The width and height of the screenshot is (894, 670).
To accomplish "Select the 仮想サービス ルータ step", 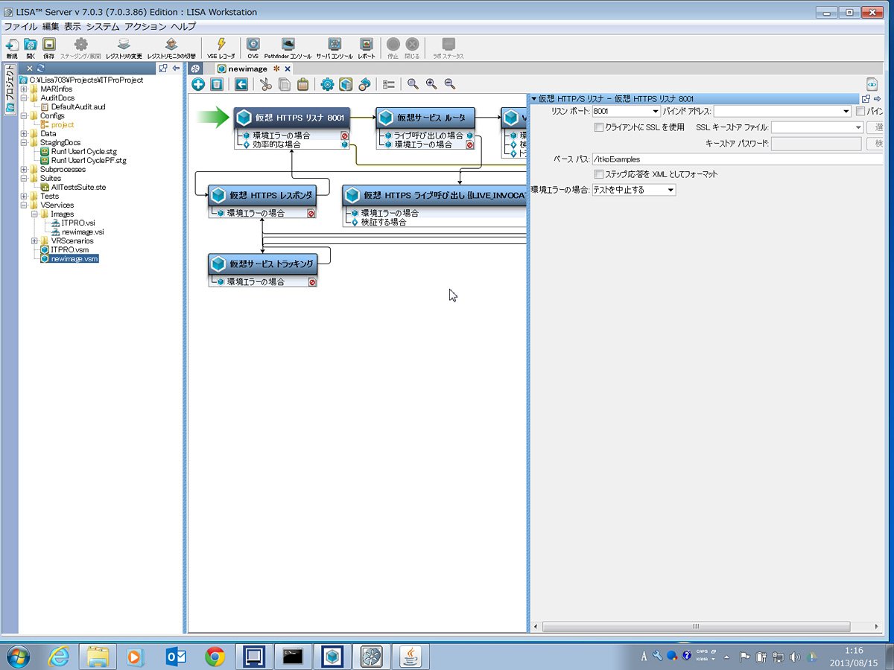I will (425, 118).
